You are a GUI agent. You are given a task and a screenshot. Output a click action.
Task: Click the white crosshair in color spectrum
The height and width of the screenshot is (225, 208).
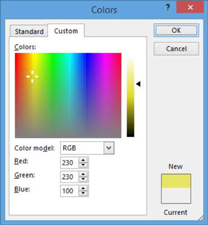tap(33, 76)
